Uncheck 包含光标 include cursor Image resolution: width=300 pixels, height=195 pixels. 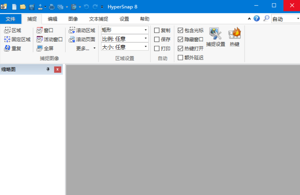click(180, 30)
